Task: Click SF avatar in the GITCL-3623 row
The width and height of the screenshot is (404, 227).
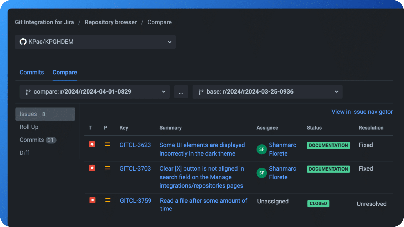Action: coord(262,149)
